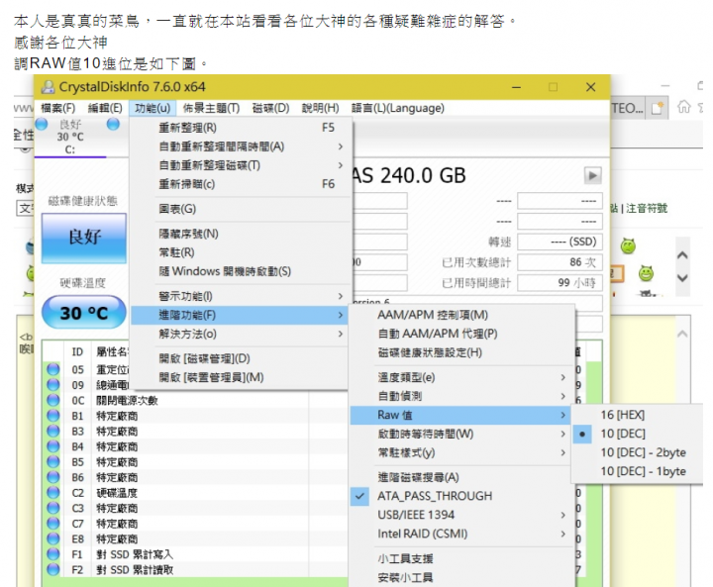
Task: Open 開啟 [磁碟管理](D)
Action: click(241, 358)
